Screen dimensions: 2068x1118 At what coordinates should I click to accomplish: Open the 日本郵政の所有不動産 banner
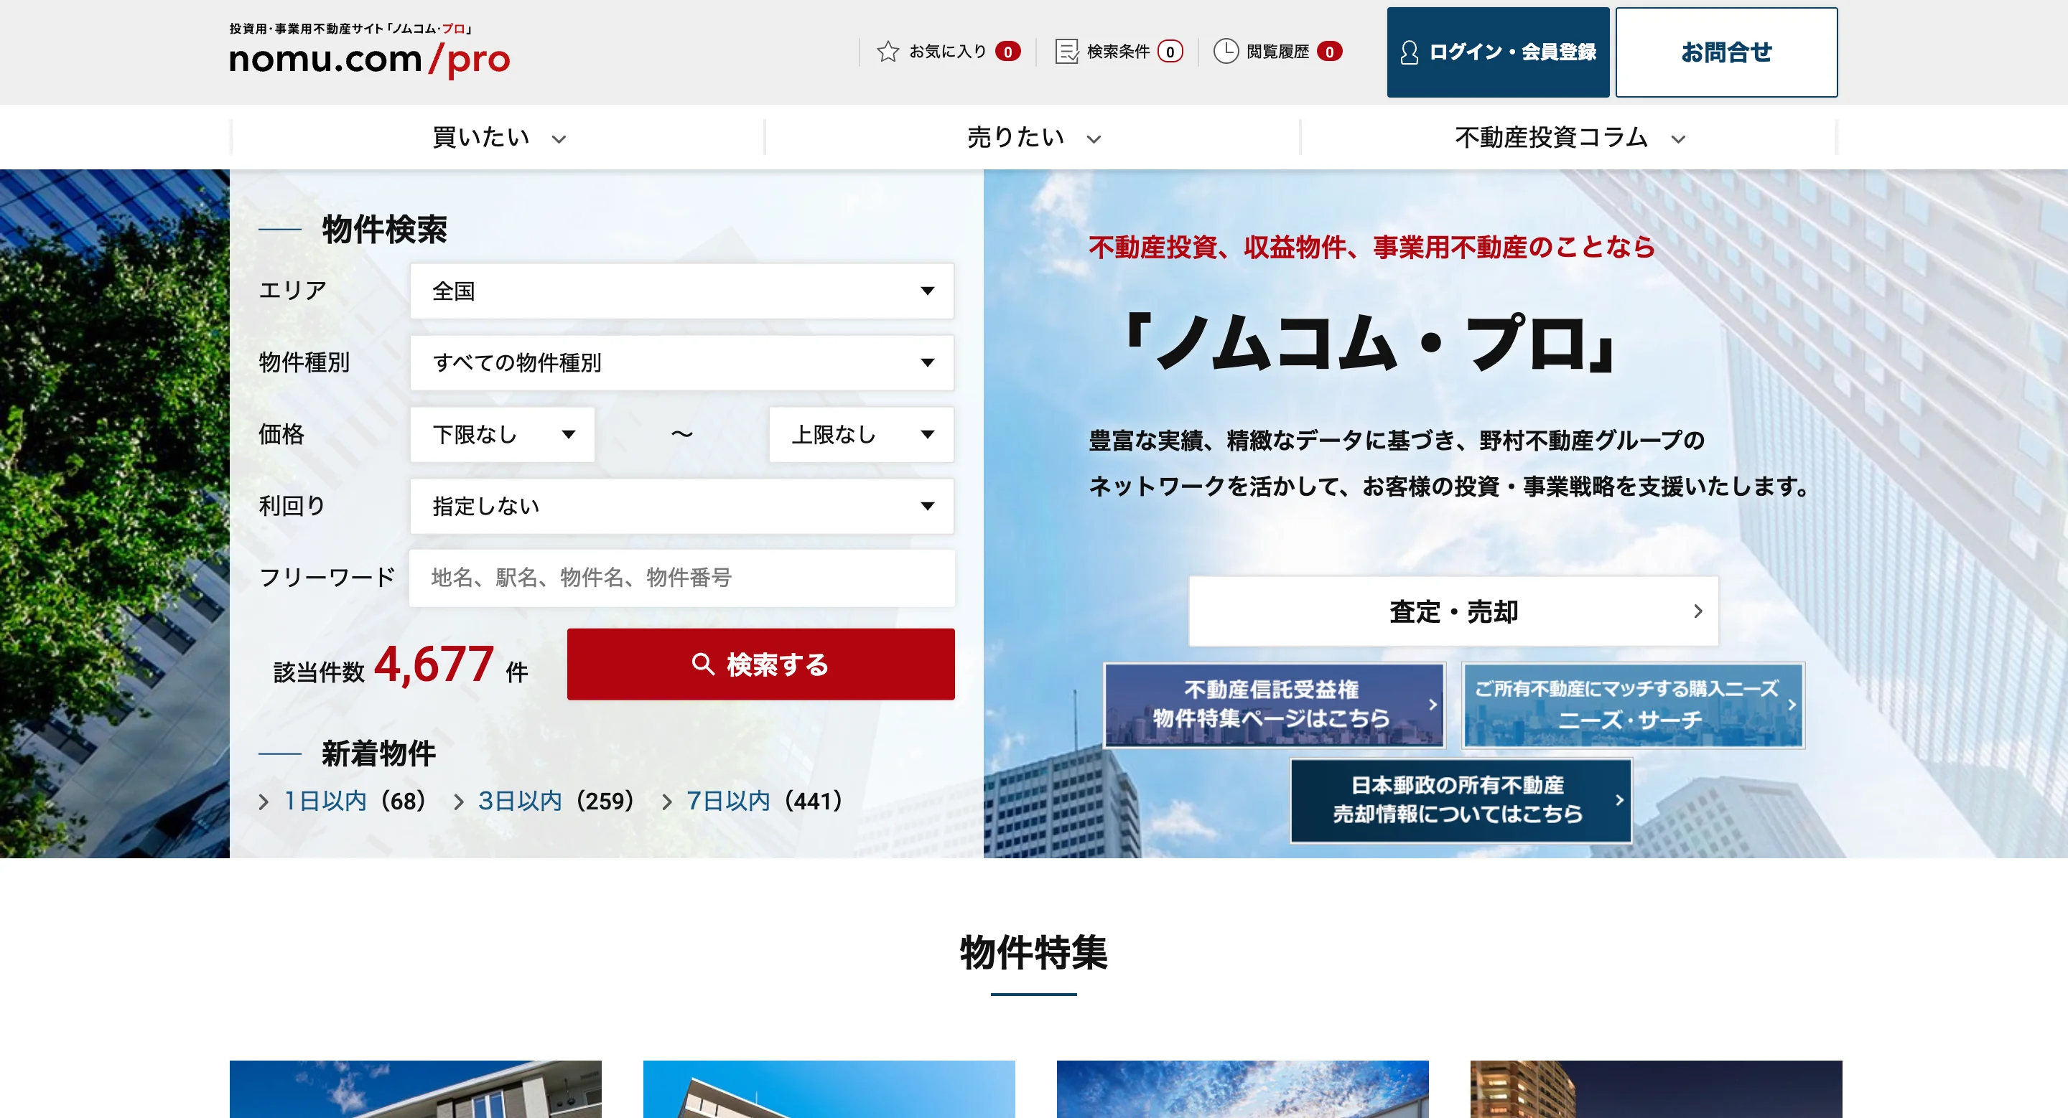click(x=1461, y=799)
